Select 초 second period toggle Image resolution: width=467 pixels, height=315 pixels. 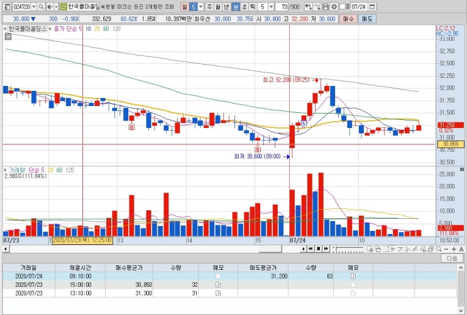(x=244, y=6)
